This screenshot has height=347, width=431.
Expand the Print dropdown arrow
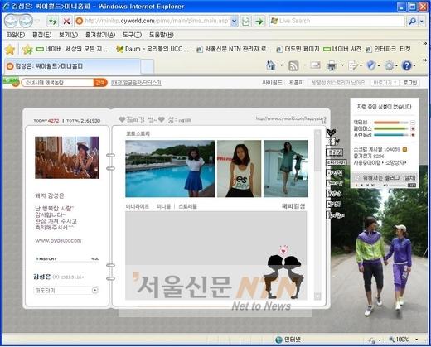point(342,65)
